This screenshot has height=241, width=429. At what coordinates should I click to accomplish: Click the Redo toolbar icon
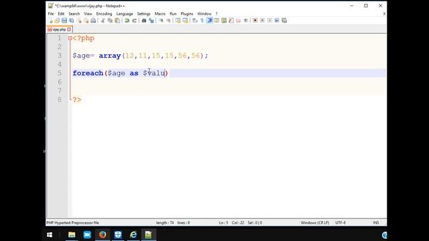point(134,21)
